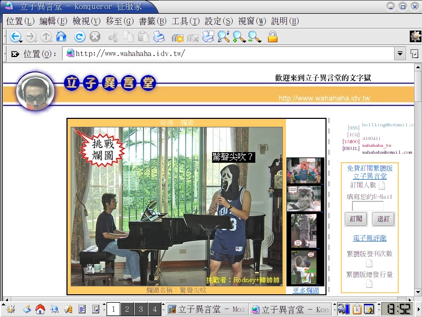Click the Konqueror gear animation icon
The height and width of the screenshot is (317, 422).
(416, 36)
